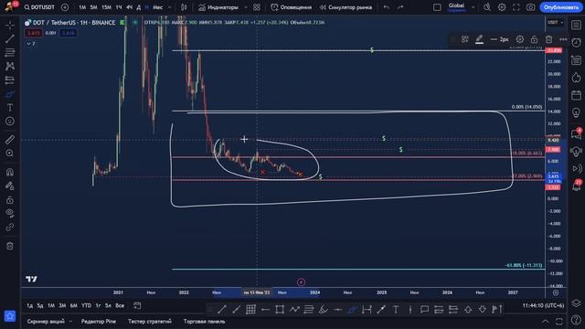The height and width of the screenshot is (329, 585).
Task: Select the crosshair cursor tool
Action: (10, 25)
